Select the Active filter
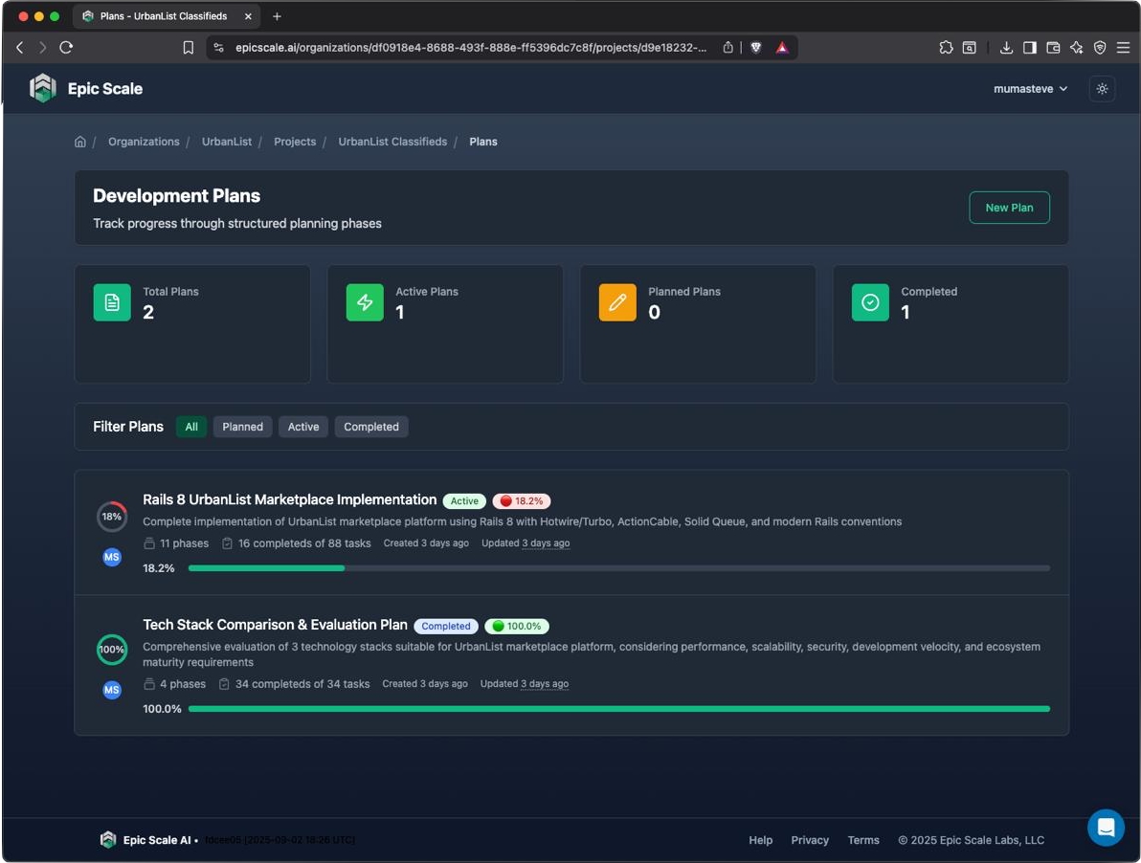This screenshot has height=863, width=1141. pyautogui.click(x=302, y=427)
